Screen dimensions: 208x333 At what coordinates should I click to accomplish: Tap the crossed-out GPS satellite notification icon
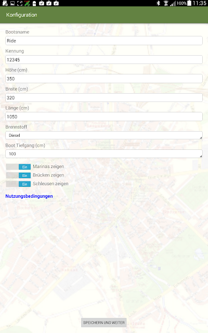[27, 3]
